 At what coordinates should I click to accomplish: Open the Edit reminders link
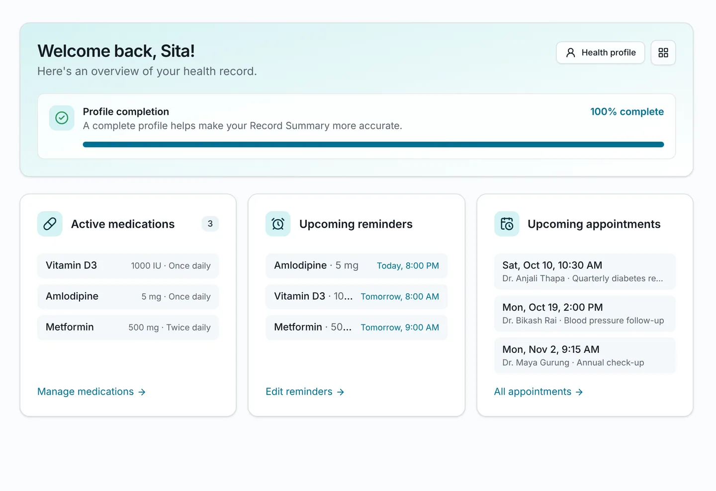305,392
